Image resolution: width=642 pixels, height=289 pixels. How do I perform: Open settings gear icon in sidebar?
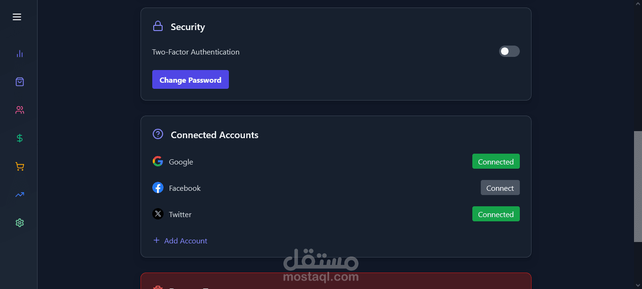click(19, 223)
